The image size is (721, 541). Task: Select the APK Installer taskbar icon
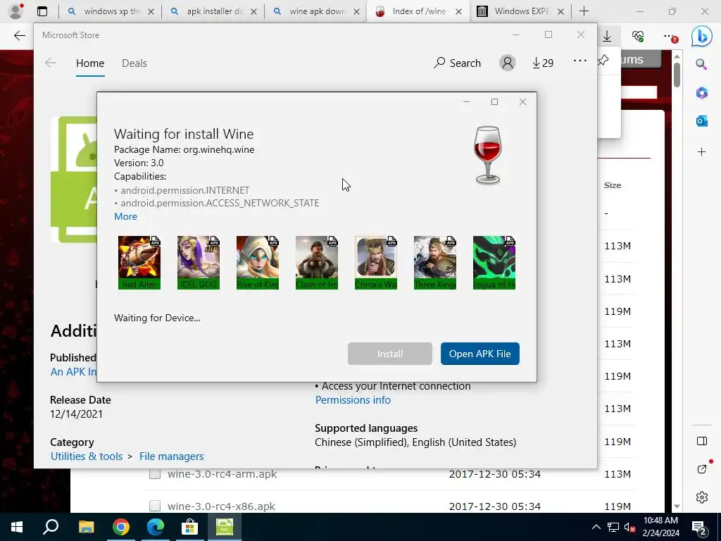tap(225, 527)
